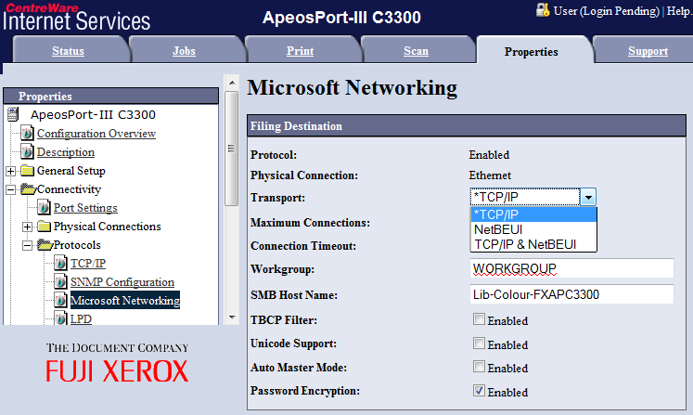693x415 pixels.
Task: Open the SNMP Configuration link
Action: coord(122,282)
